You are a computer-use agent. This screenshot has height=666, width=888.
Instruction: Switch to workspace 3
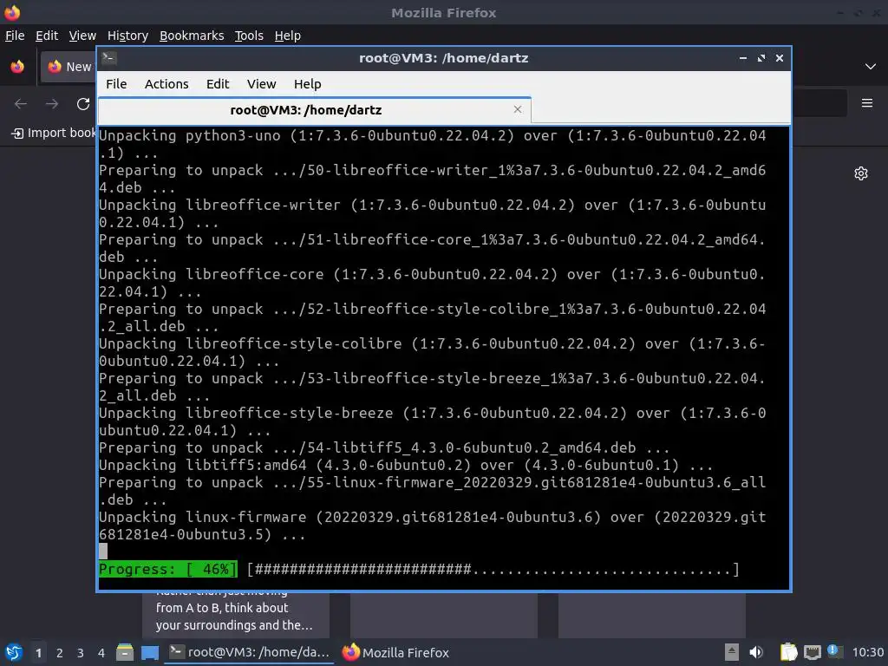click(81, 653)
